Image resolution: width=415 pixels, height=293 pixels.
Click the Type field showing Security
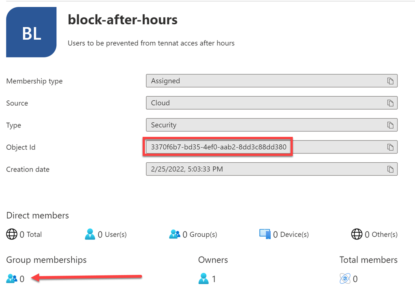pyautogui.click(x=263, y=125)
